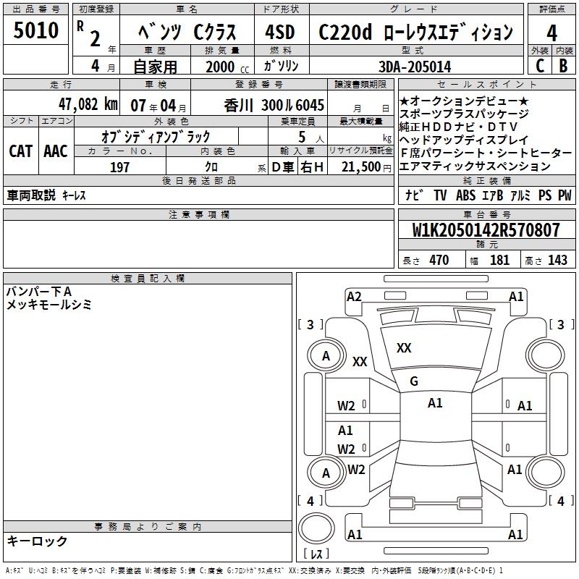Viewport: 579px width, 579px height.
Task: Click the model code "3DA-205014"
Action: click(x=415, y=67)
